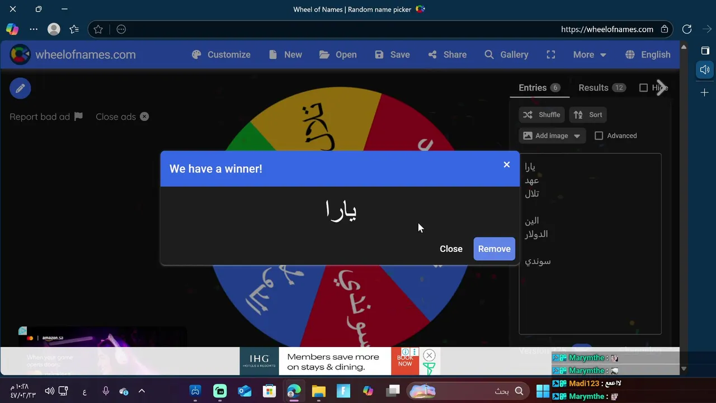Toggle the sidebar speaker audio icon
Screen dimensions: 716x403
[705, 70]
